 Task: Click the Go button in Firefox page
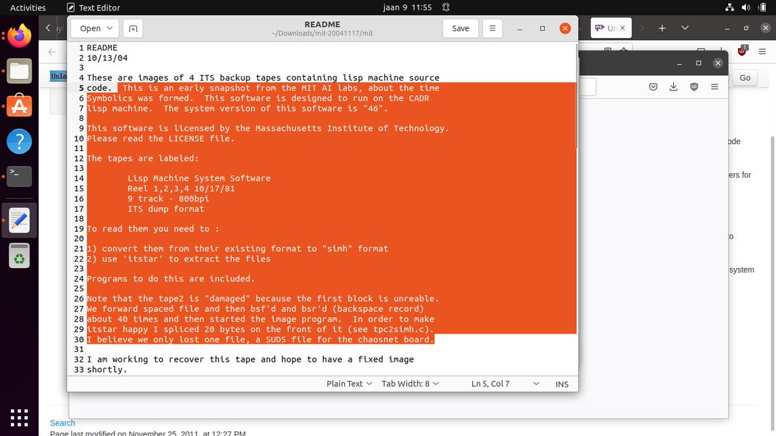tap(745, 78)
